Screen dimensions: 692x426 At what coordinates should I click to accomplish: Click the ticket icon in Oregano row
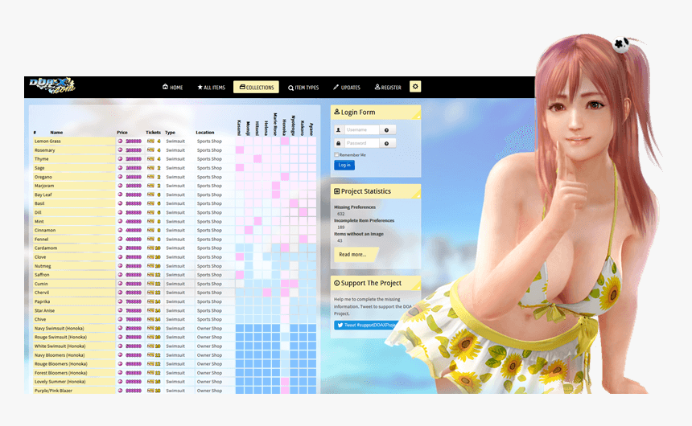point(150,177)
